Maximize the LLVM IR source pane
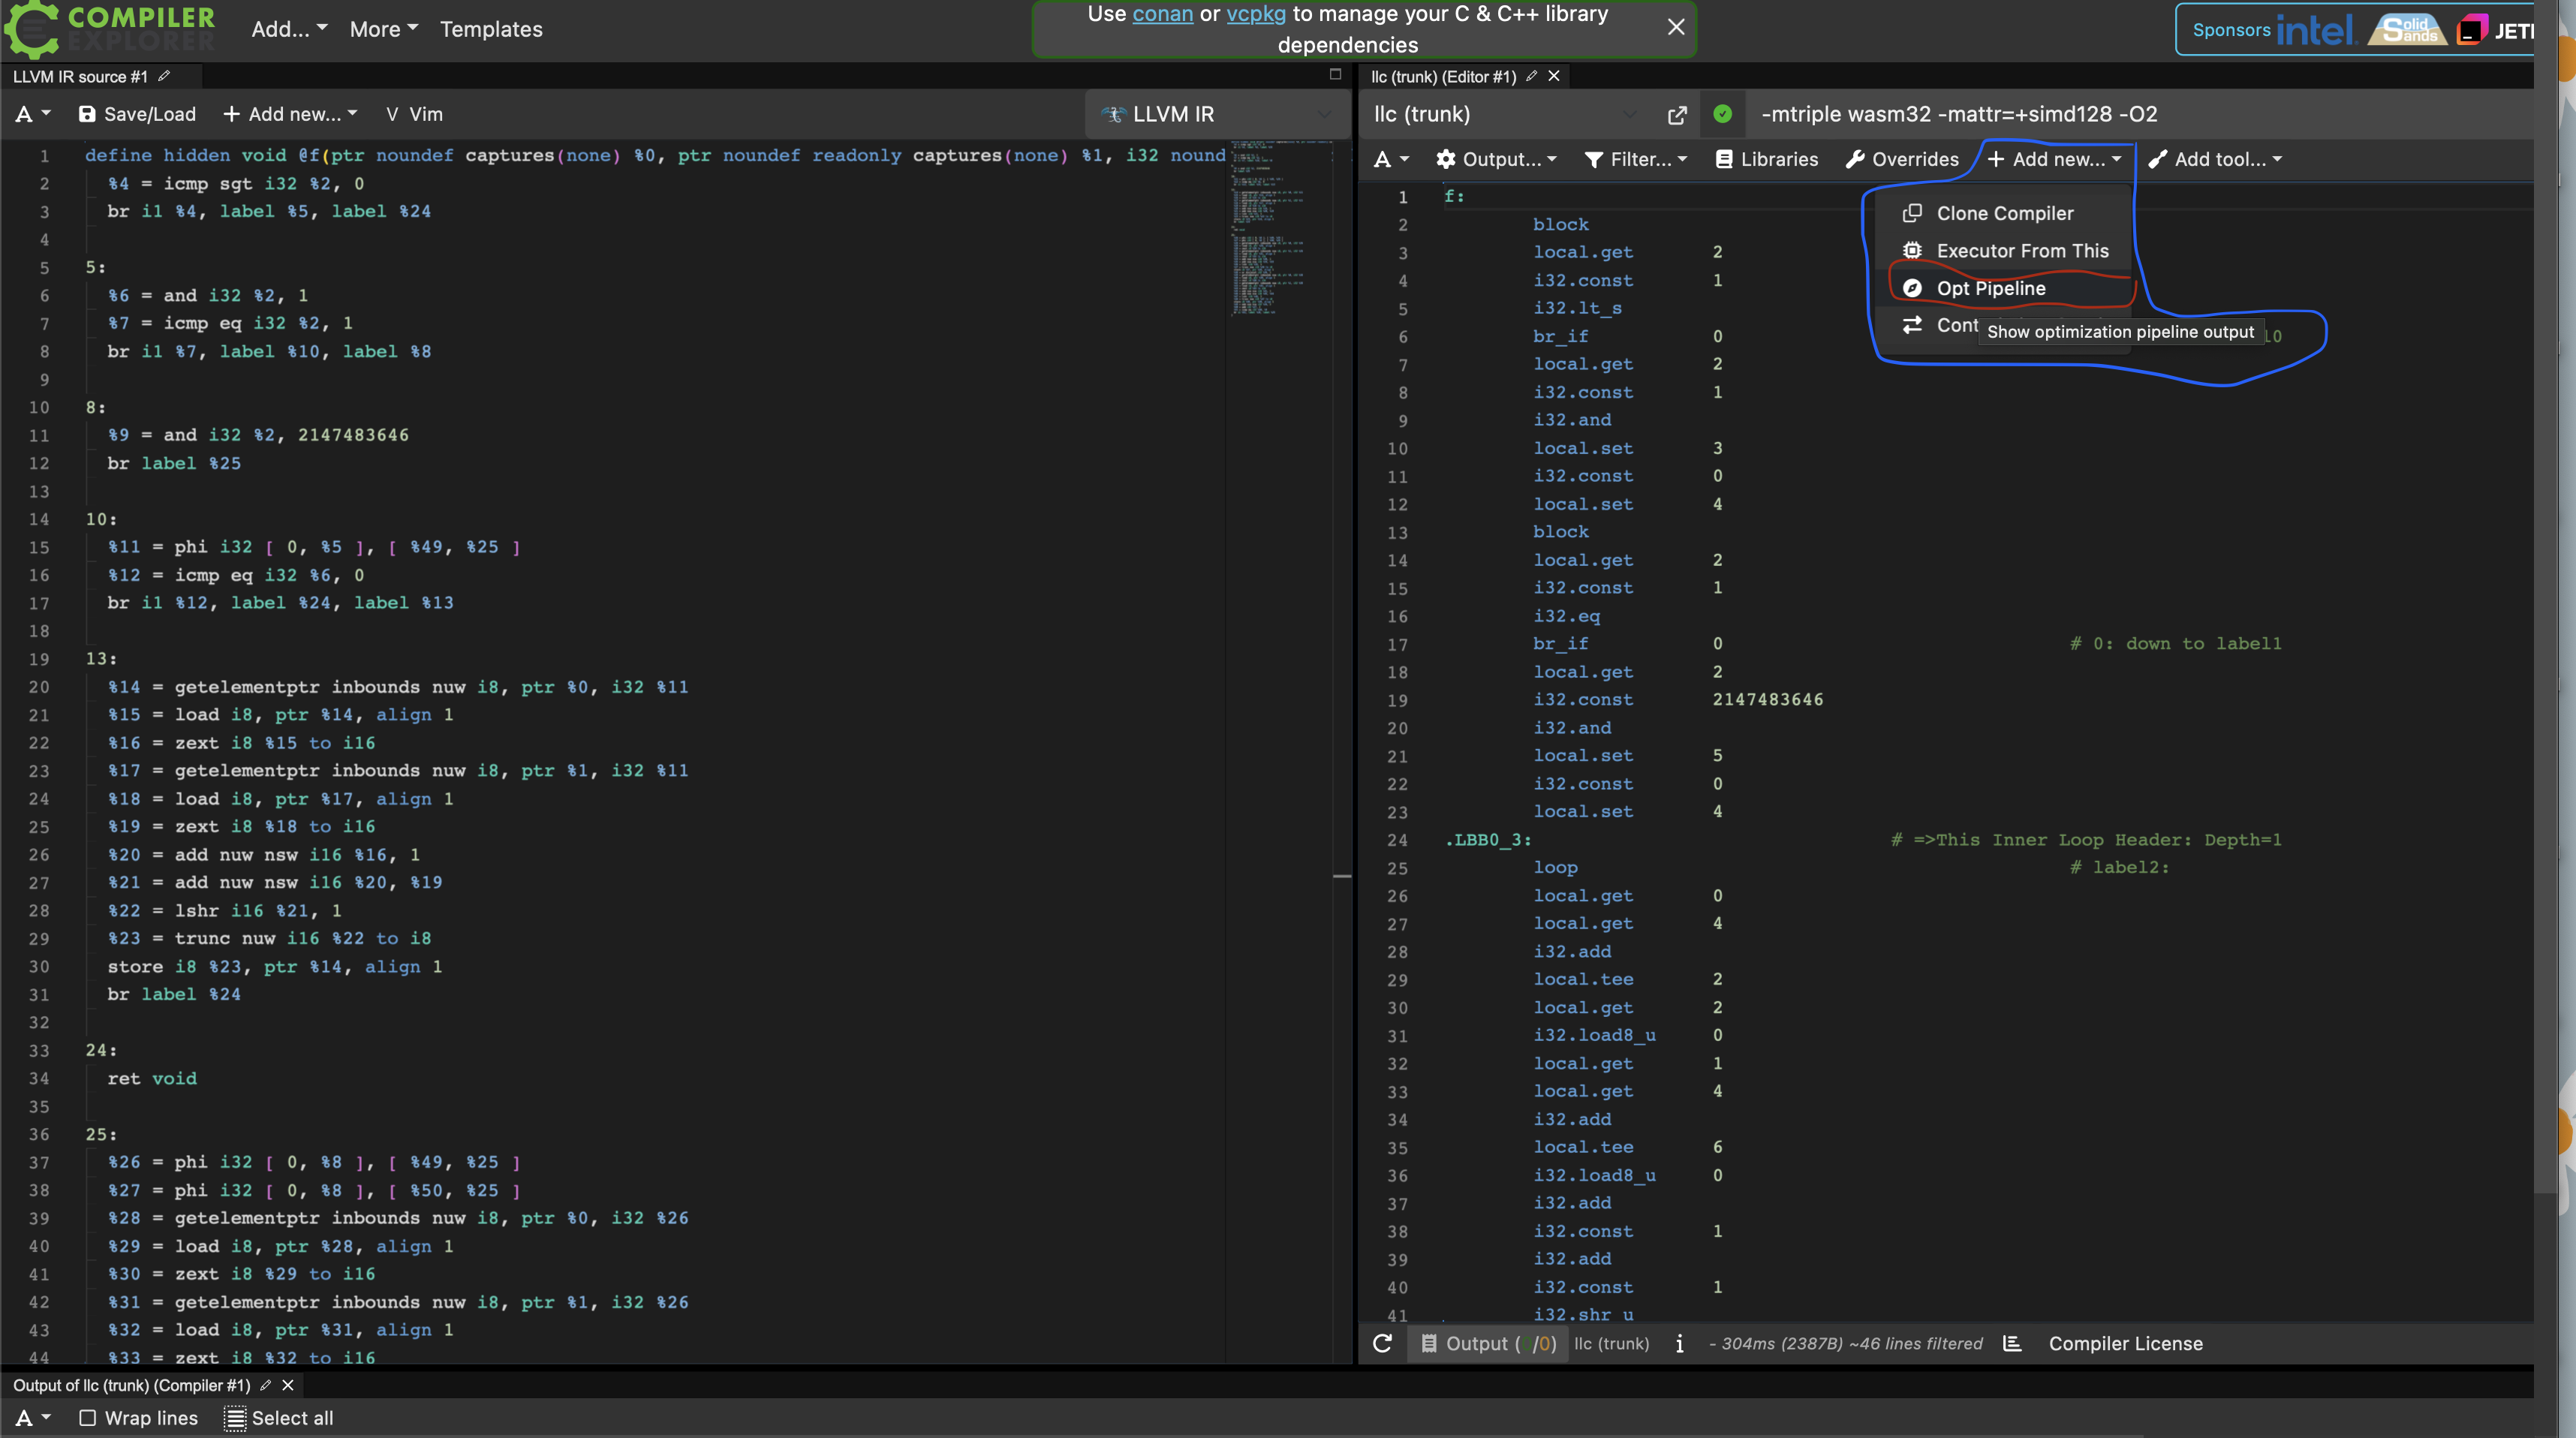The height and width of the screenshot is (1438, 2576). pyautogui.click(x=1335, y=74)
